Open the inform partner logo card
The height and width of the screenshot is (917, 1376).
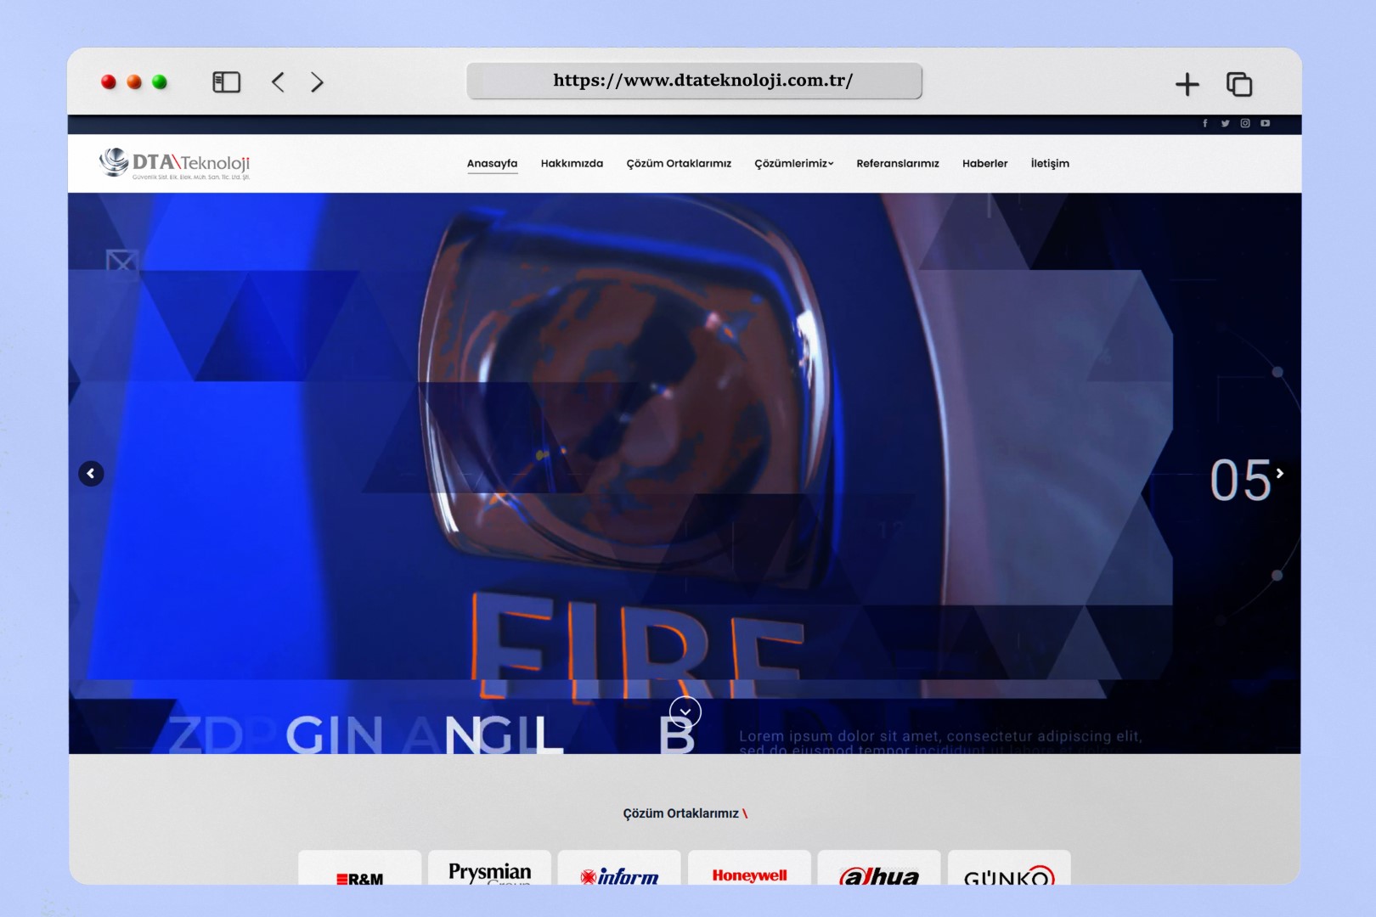click(x=619, y=868)
